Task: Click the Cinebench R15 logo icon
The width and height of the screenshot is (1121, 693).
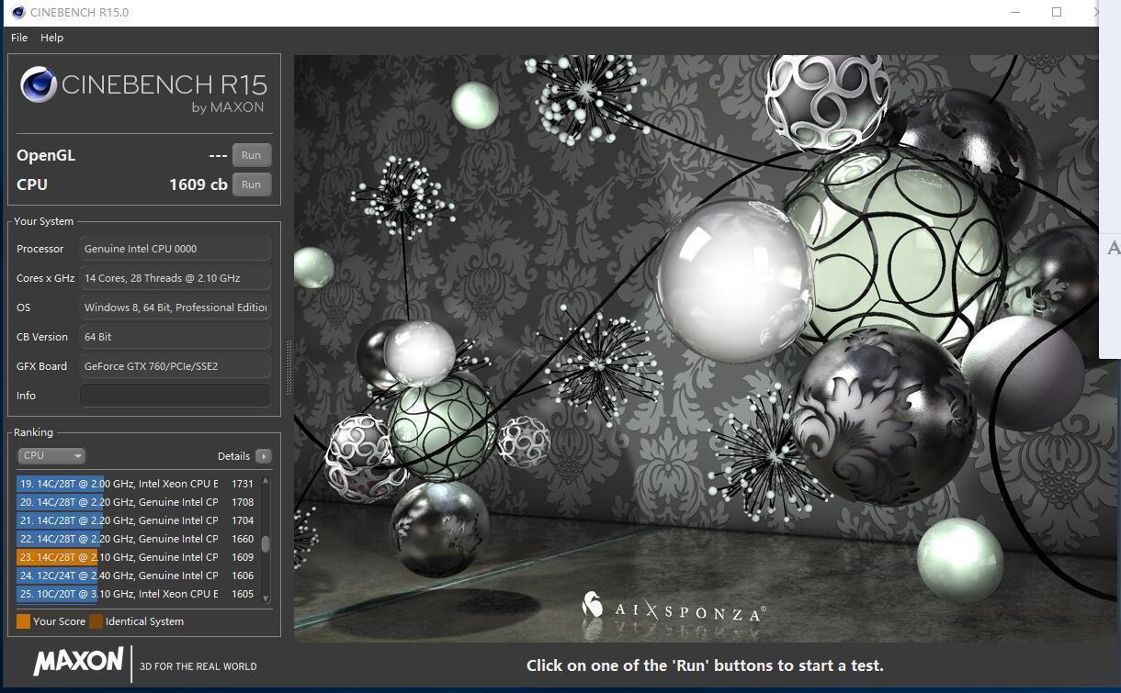Action: (39, 85)
